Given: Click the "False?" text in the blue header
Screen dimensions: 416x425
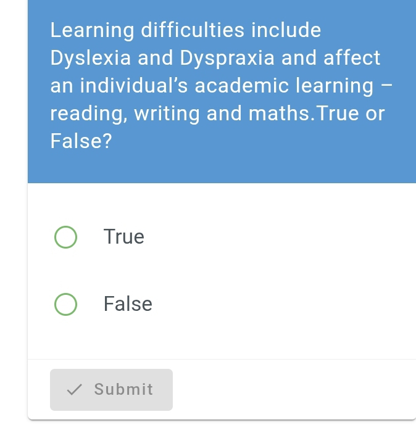Looking at the screenshot, I should click(81, 142).
